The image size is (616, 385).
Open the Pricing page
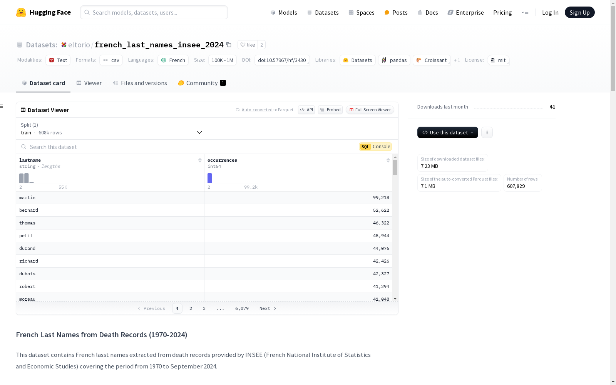point(502,12)
